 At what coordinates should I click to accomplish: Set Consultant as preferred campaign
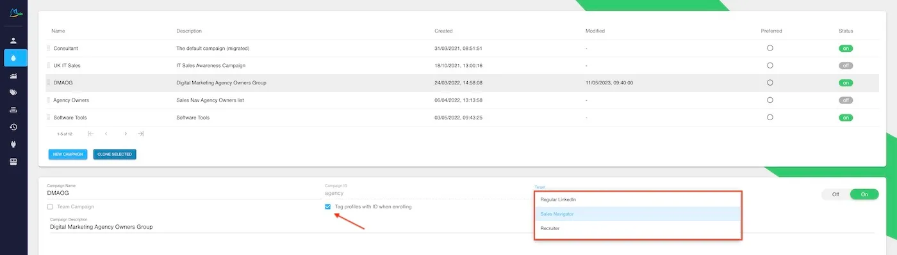769,48
